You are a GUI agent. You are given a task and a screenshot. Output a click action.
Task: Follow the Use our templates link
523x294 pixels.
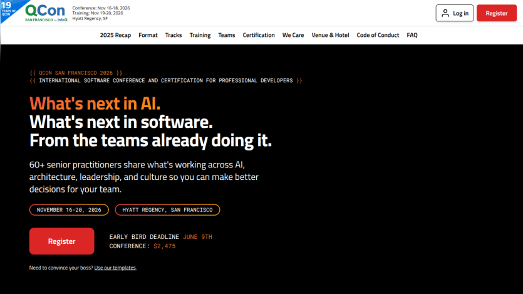pos(115,268)
